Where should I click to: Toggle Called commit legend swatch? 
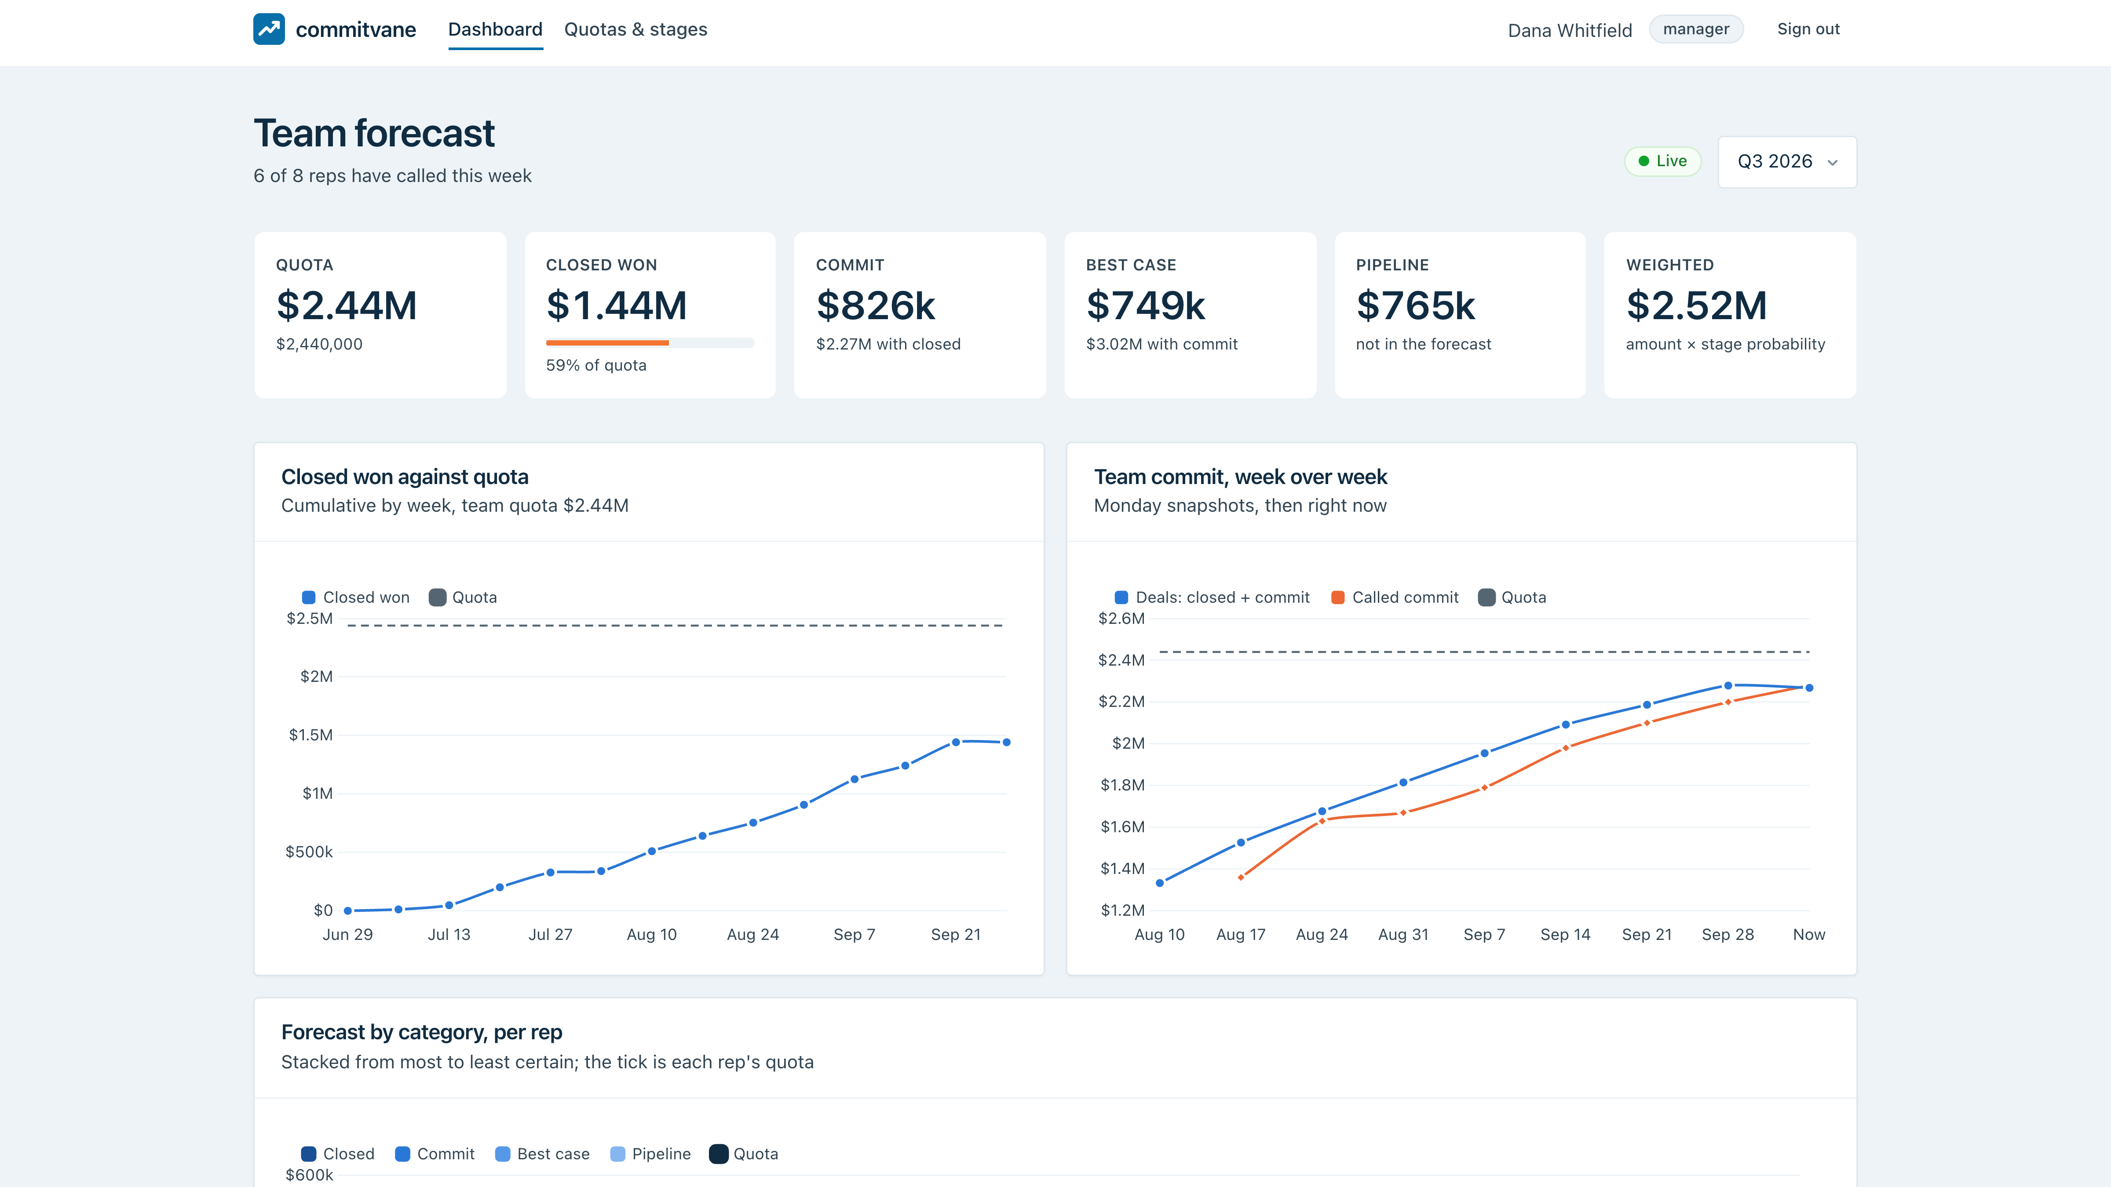(x=1337, y=598)
